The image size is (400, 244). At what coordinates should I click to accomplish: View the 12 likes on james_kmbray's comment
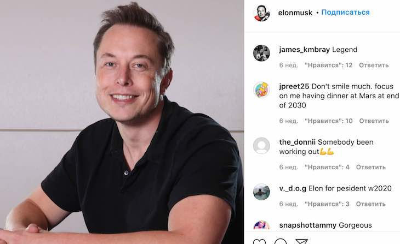point(329,66)
